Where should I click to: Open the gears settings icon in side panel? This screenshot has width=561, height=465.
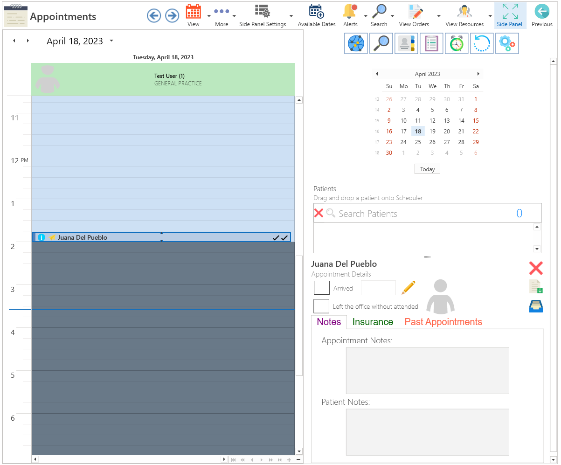[507, 43]
